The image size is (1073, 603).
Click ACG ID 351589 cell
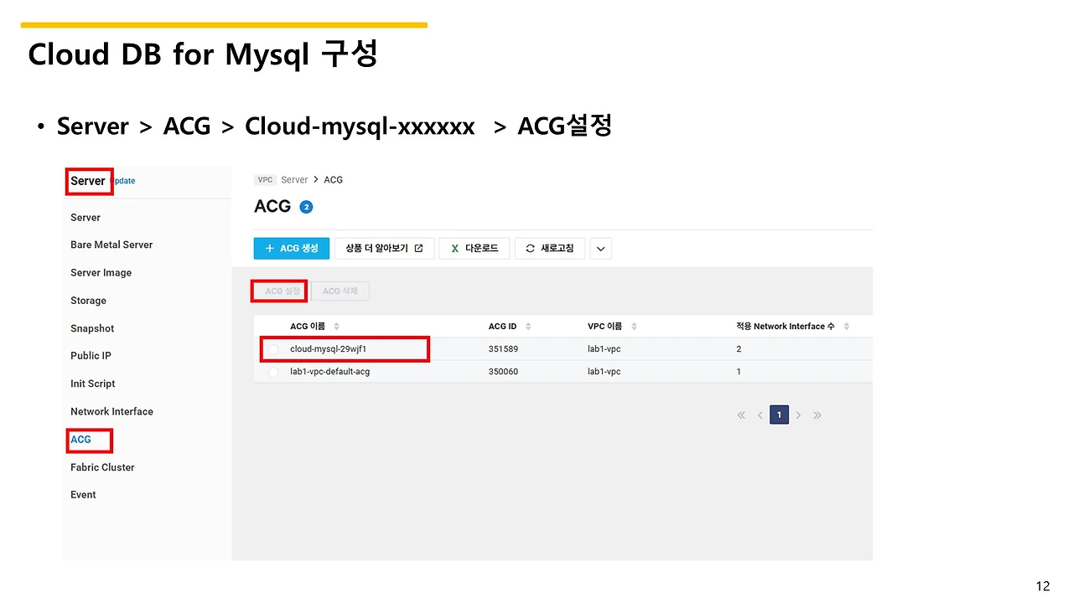(x=503, y=349)
